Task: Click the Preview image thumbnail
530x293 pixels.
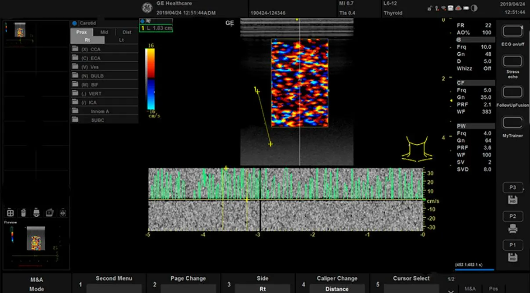Action: point(35,239)
